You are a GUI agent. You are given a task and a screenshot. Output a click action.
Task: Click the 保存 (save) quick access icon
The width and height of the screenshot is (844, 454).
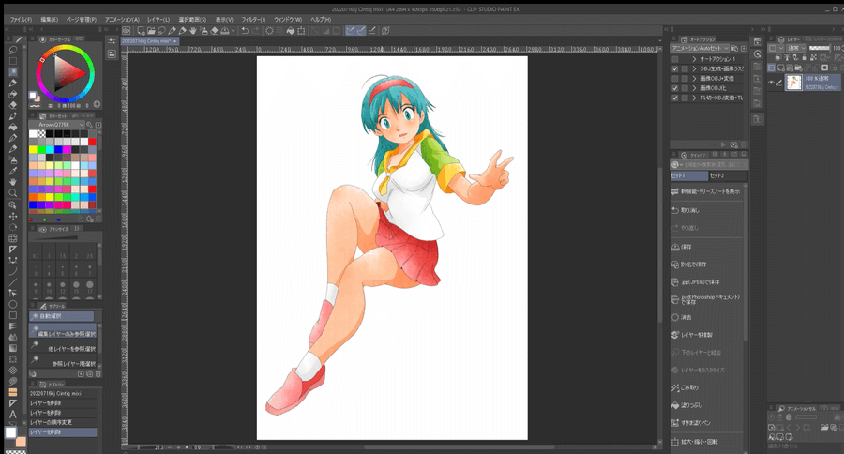click(675, 247)
